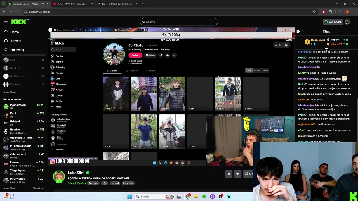
Task: Click browser back arrow
Action: point(4,12)
